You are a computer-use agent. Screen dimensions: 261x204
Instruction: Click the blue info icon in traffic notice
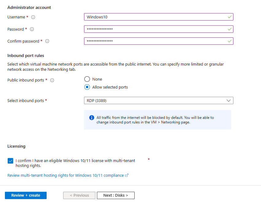(x=92, y=118)
